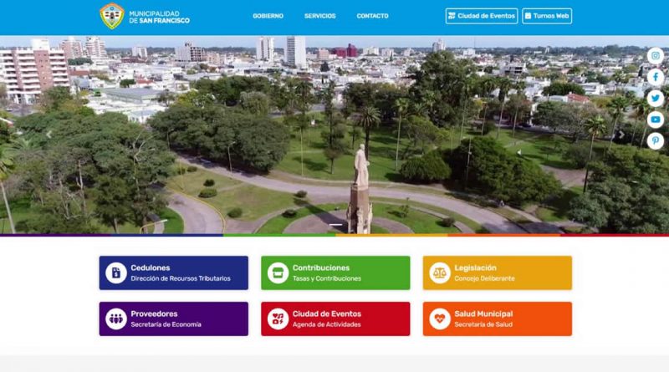The image size is (669, 372).
Task: Click 'Agenda de Actividades' text
Action: [x=326, y=324]
